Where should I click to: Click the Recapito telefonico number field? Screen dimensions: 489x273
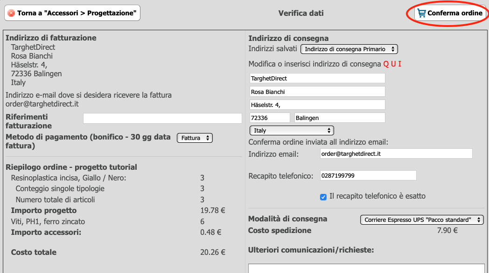tap(368, 175)
